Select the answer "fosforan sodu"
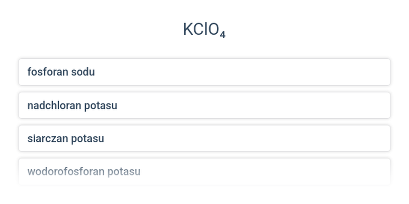 pos(204,72)
